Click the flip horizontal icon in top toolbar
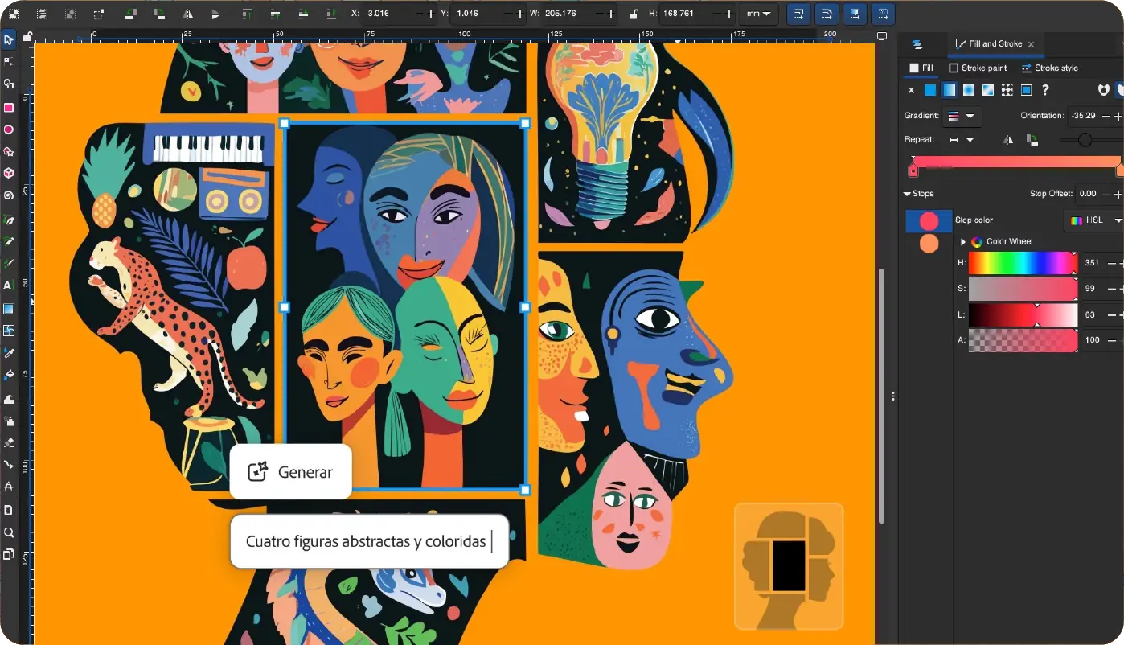The image size is (1124, 645). tap(188, 14)
